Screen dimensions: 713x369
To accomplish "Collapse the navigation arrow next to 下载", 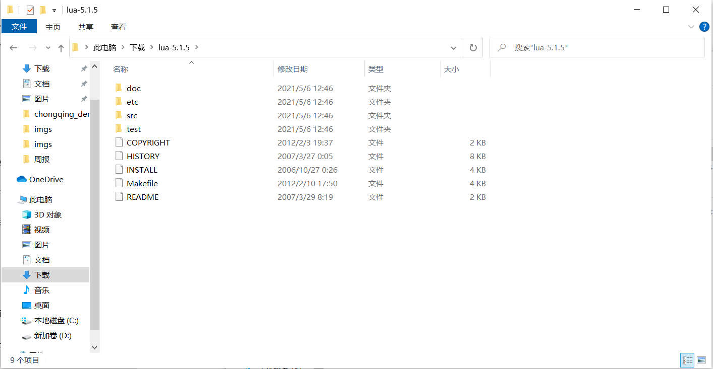I will coord(15,68).
